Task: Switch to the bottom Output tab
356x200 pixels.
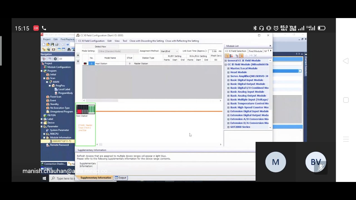Action: point(120,178)
